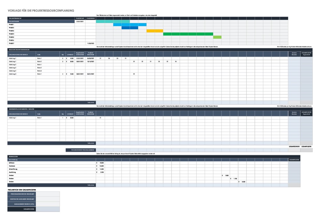Select the 'Unterstützung' row label
Image resolution: width=320 pixels, height=219 pixels.
point(52,169)
